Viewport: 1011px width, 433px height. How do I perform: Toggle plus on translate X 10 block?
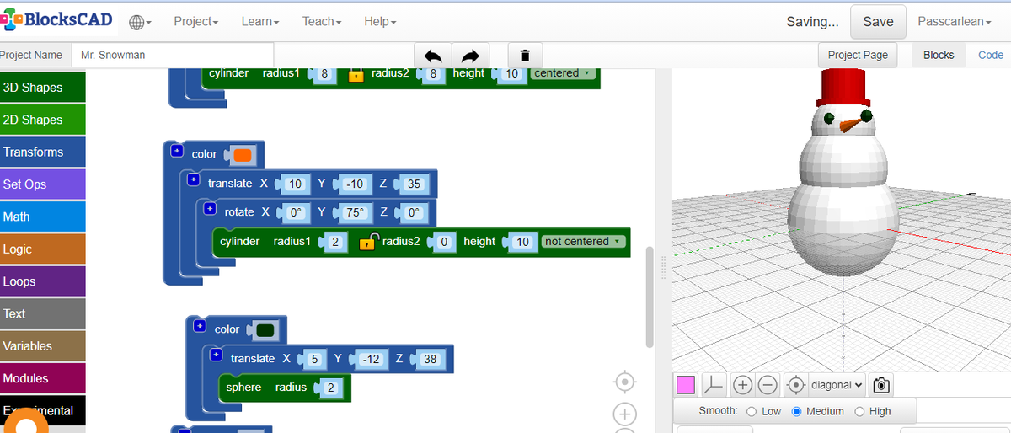point(193,180)
